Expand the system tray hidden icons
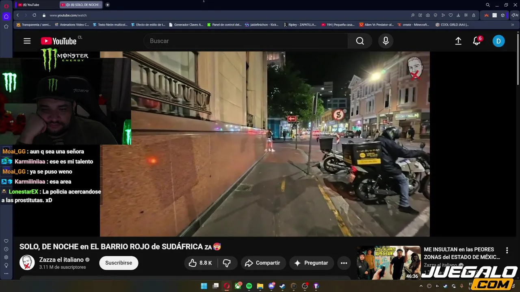 [421, 286]
